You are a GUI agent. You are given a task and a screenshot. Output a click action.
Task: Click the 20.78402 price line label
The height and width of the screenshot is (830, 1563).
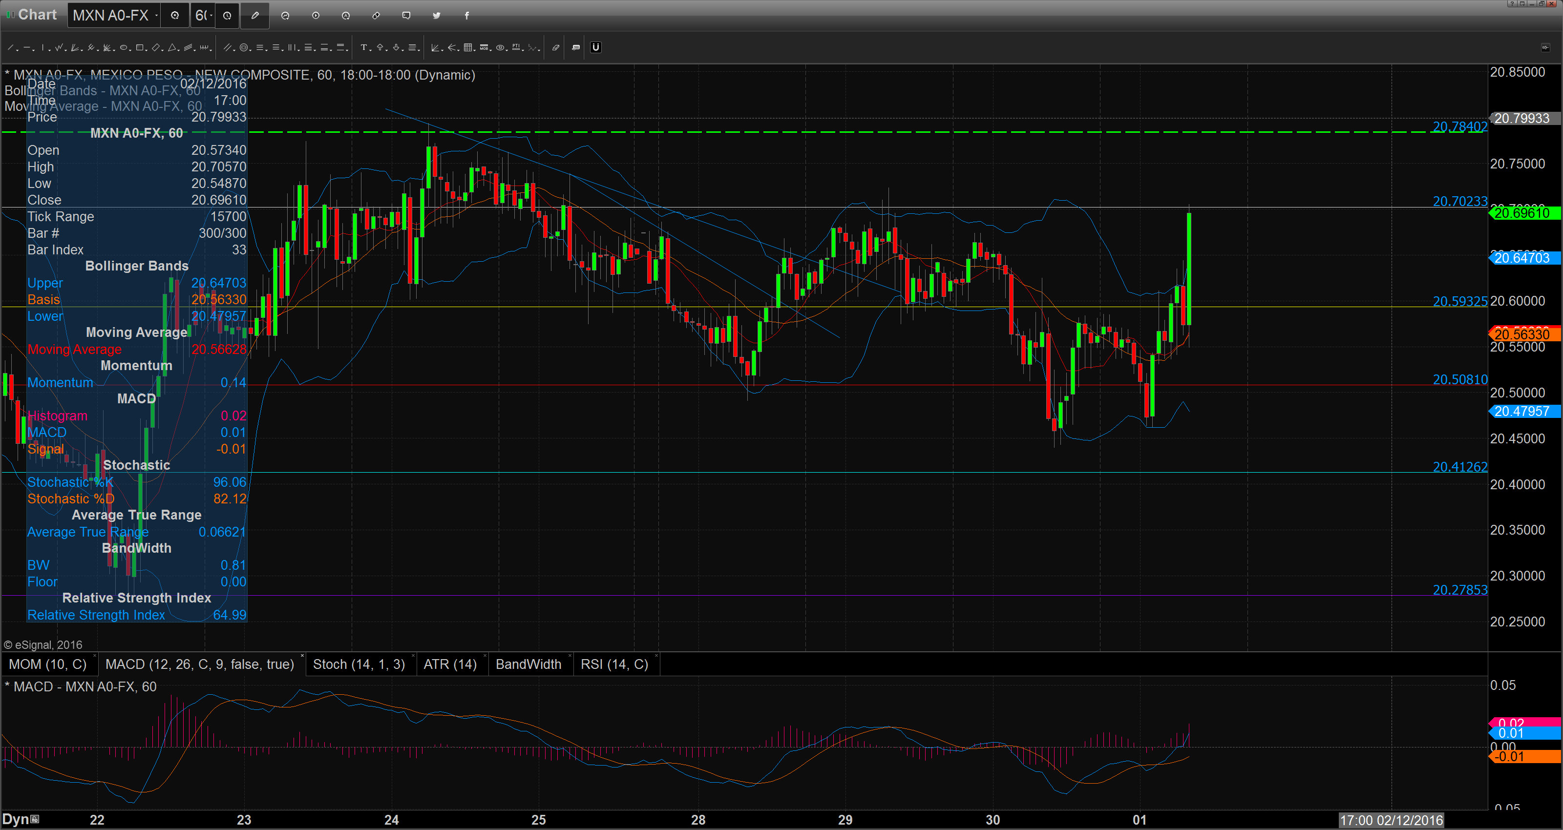[1460, 126]
